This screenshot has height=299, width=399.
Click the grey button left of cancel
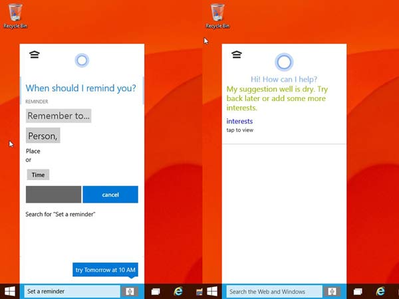point(53,195)
